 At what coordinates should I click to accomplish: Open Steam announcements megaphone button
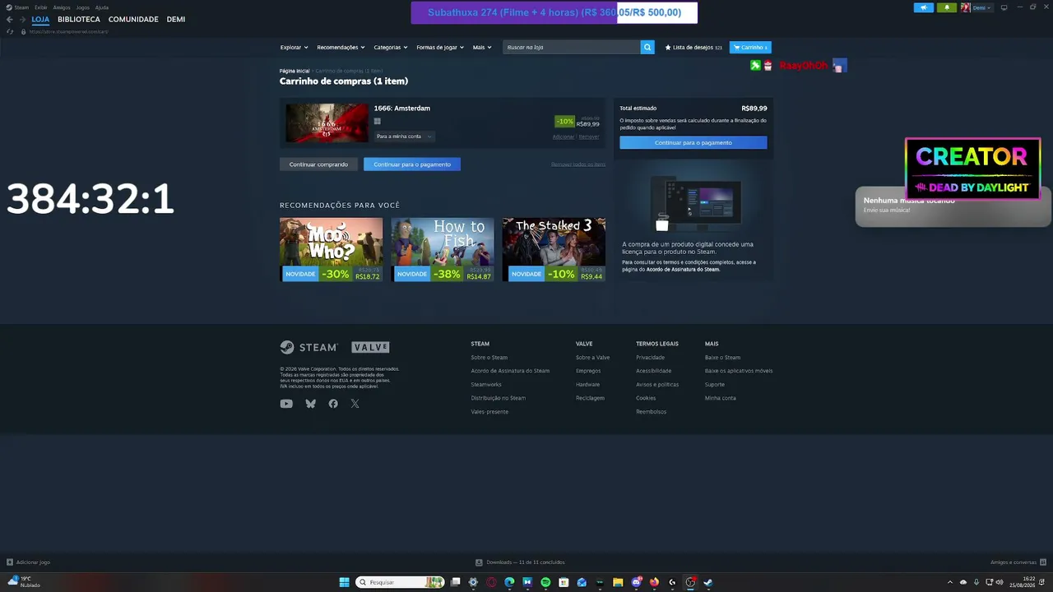[x=923, y=7]
